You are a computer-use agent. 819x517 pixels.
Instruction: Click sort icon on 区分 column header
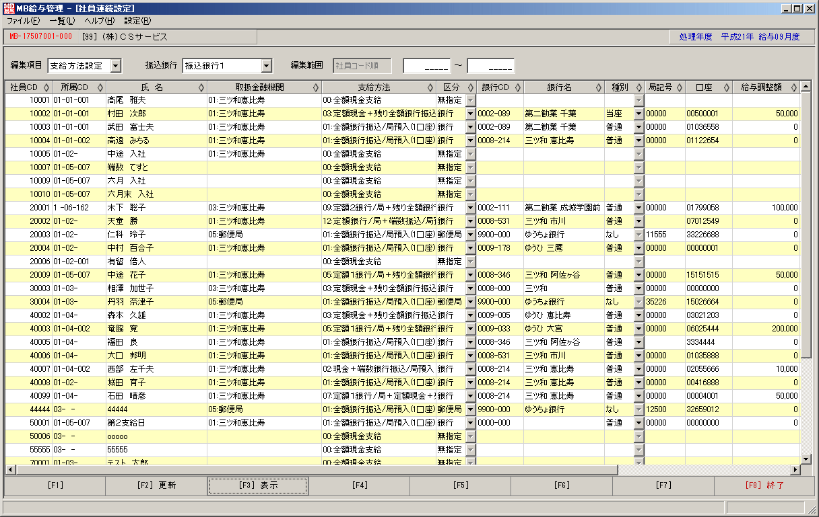coord(470,87)
